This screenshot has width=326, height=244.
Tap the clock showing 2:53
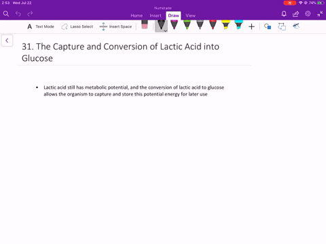5,3
